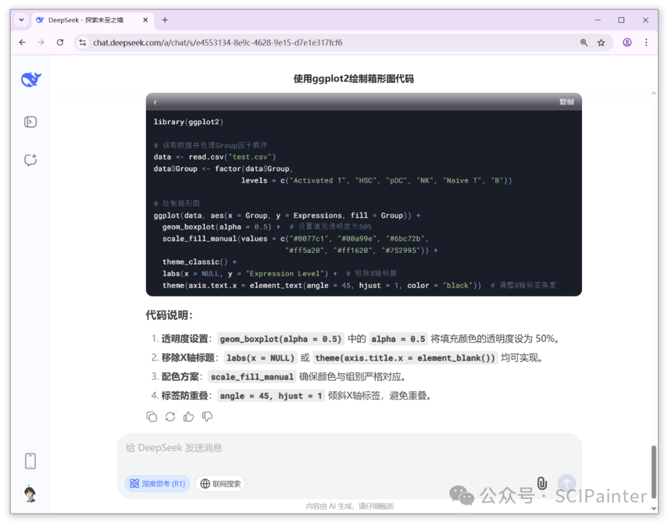Click the code line library(ggplot2)
668x523 pixels.
point(188,122)
